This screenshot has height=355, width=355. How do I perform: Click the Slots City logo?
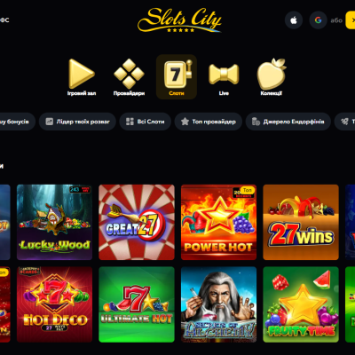pyautogui.click(x=179, y=20)
